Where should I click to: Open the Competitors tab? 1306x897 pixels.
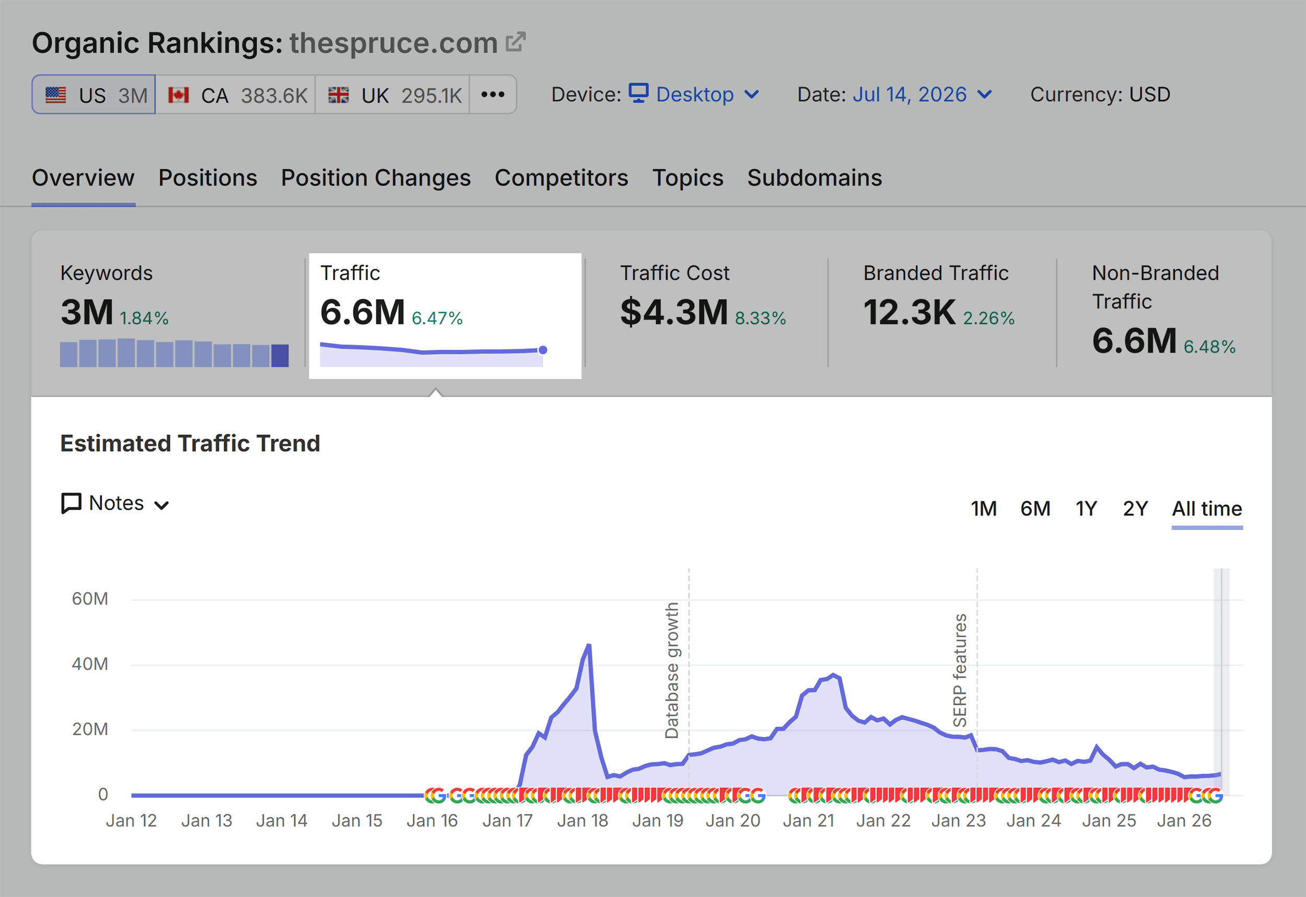click(561, 178)
